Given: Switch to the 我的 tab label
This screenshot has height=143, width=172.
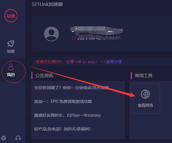Looking at the screenshot, I should coord(11,75).
